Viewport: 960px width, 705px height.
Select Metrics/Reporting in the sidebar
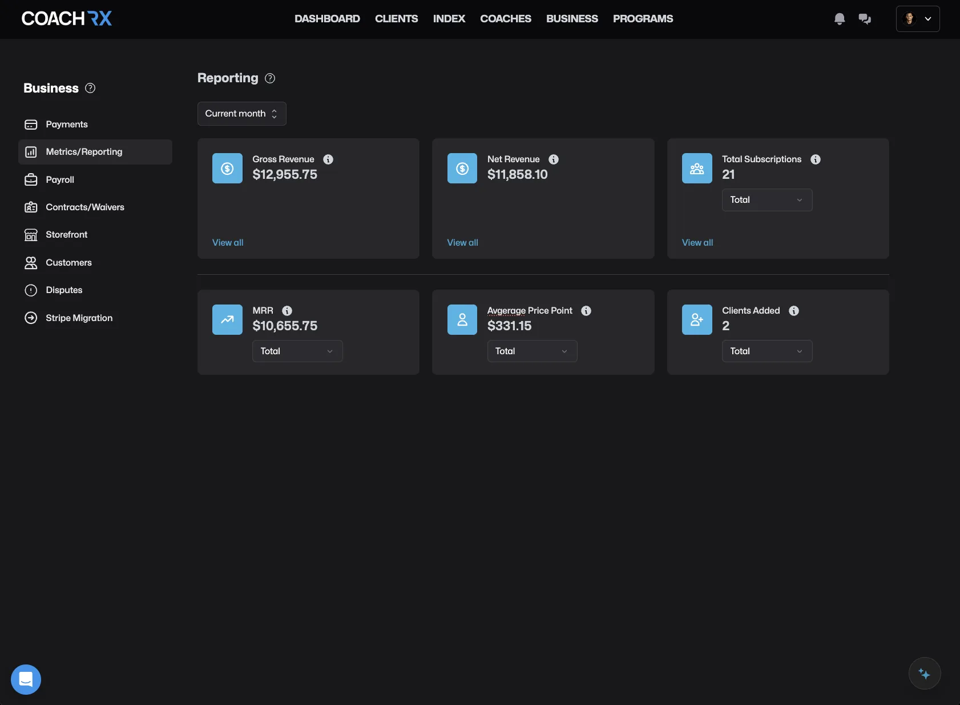tap(95, 152)
